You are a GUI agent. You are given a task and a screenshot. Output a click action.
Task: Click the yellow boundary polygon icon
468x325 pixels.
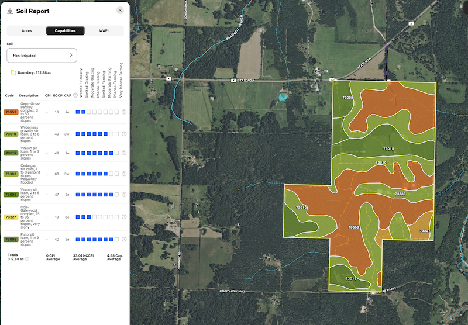click(x=13, y=73)
